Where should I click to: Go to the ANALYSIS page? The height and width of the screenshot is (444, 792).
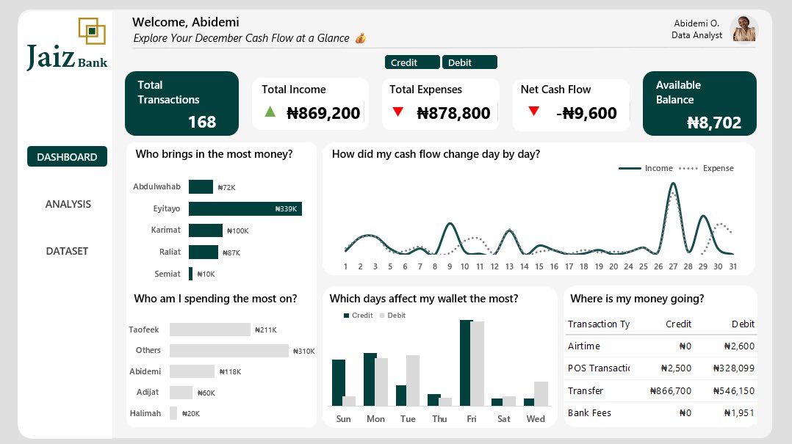[68, 204]
